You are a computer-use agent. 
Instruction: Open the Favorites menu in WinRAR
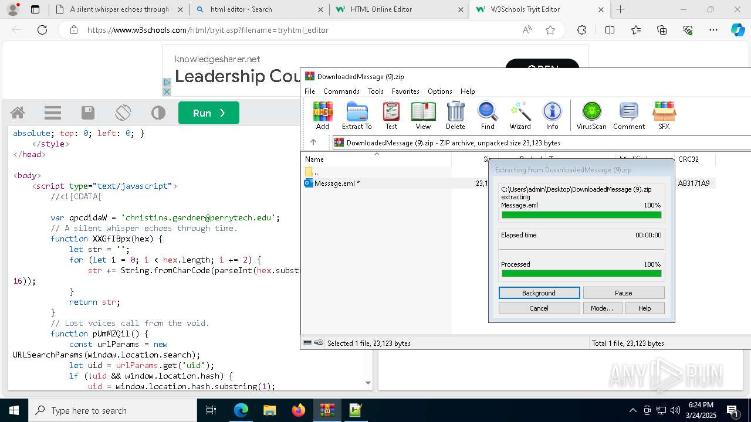405,91
